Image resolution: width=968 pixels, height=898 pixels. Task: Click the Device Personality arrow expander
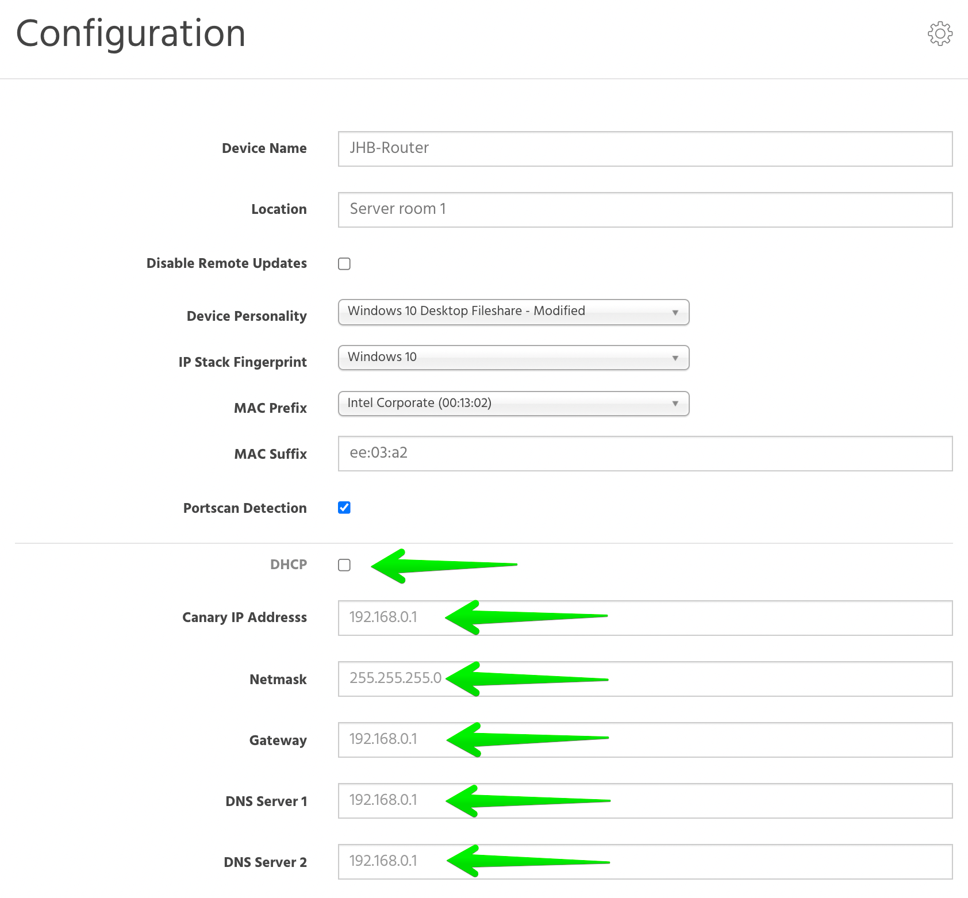coord(675,312)
